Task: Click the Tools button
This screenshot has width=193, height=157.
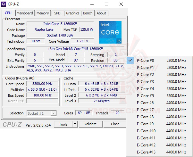Action: tap(63, 124)
